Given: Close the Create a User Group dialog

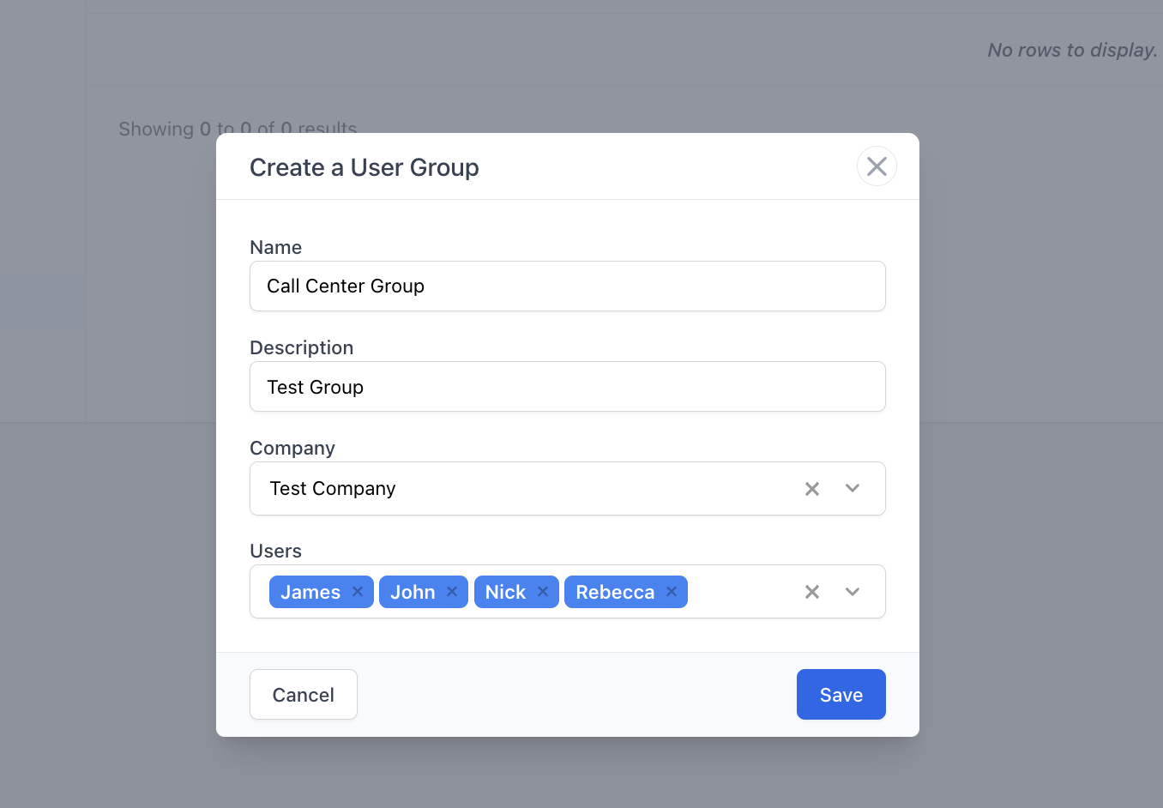Looking at the screenshot, I should (877, 166).
